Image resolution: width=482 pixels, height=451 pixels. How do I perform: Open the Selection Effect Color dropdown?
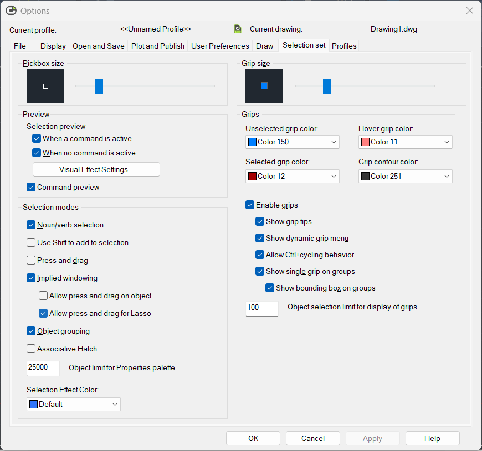[74, 404]
